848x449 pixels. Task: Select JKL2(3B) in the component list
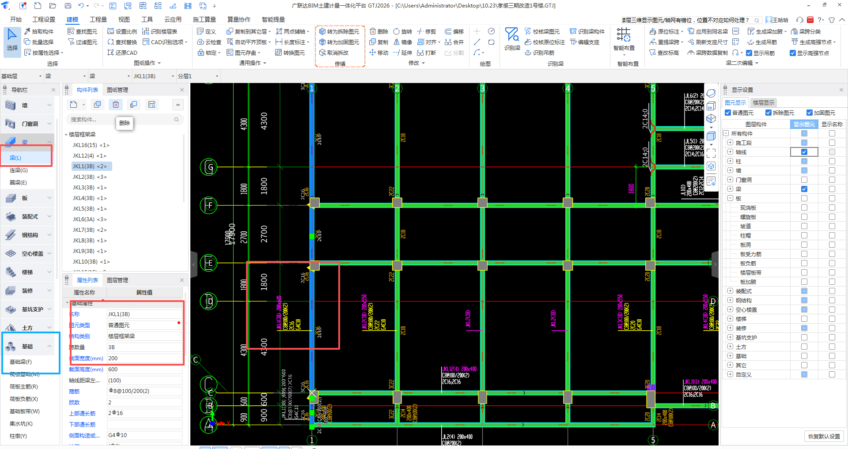90,177
